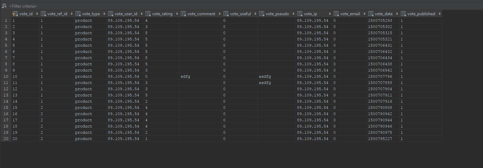Click the vote_date column table icon

coord(371,14)
